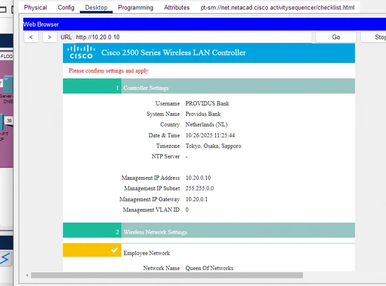Screen dimensions: 386x286
Task: Click the URL address input field
Action: coord(193,37)
